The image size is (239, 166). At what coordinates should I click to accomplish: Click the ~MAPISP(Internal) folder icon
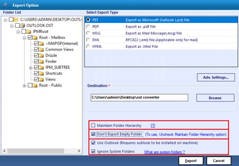pyautogui.click(x=41, y=44)
